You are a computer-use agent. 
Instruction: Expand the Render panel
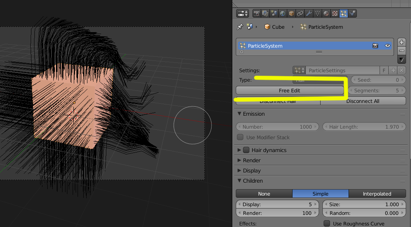click(x=239, y=160)
